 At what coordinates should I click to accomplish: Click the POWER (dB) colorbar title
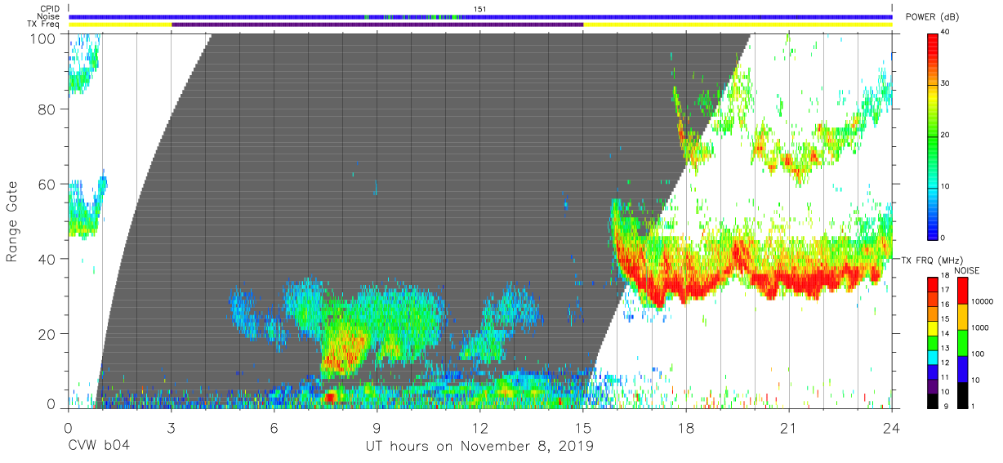933,17
